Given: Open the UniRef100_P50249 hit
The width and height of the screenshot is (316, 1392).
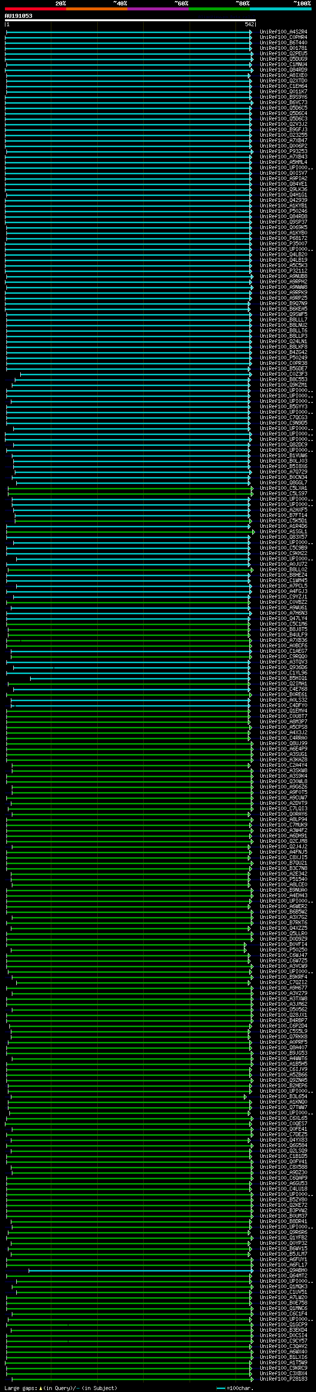Looking at the screenshot, I should 283,358.
